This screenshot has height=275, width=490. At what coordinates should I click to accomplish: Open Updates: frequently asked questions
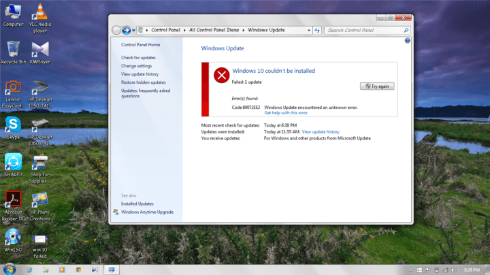[x=146, y=93]
